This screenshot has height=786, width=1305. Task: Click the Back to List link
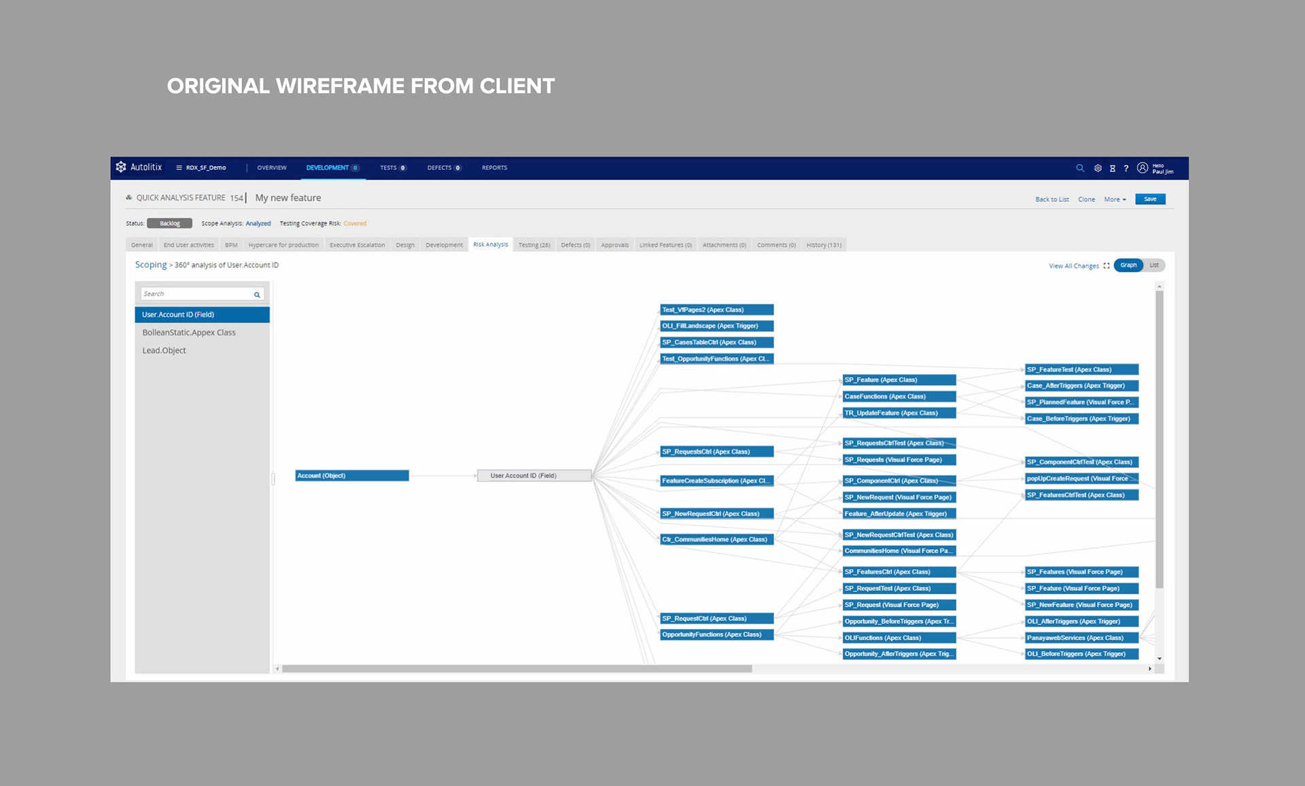pos(1051,199)
